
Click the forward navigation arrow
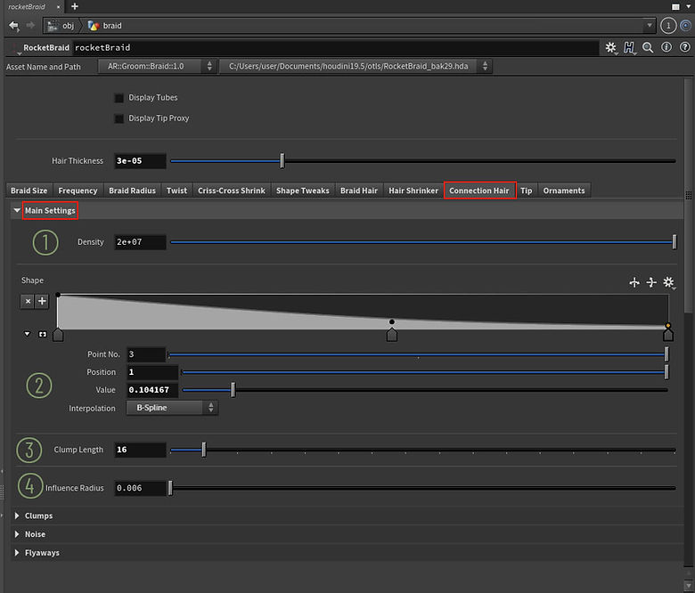tap(30, 25)
